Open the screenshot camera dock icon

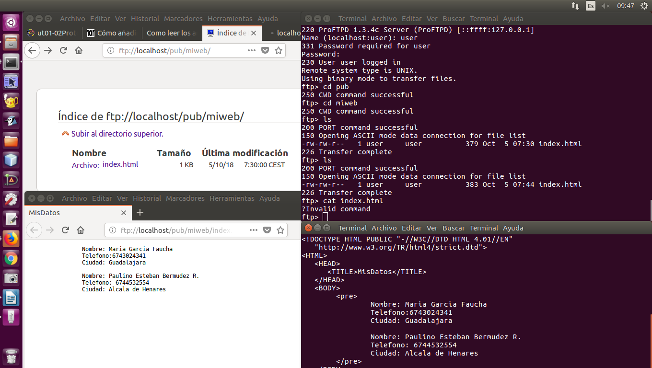point(11,278)
